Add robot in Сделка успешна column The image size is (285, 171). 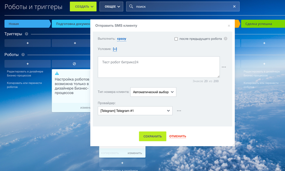click(263, 64)
